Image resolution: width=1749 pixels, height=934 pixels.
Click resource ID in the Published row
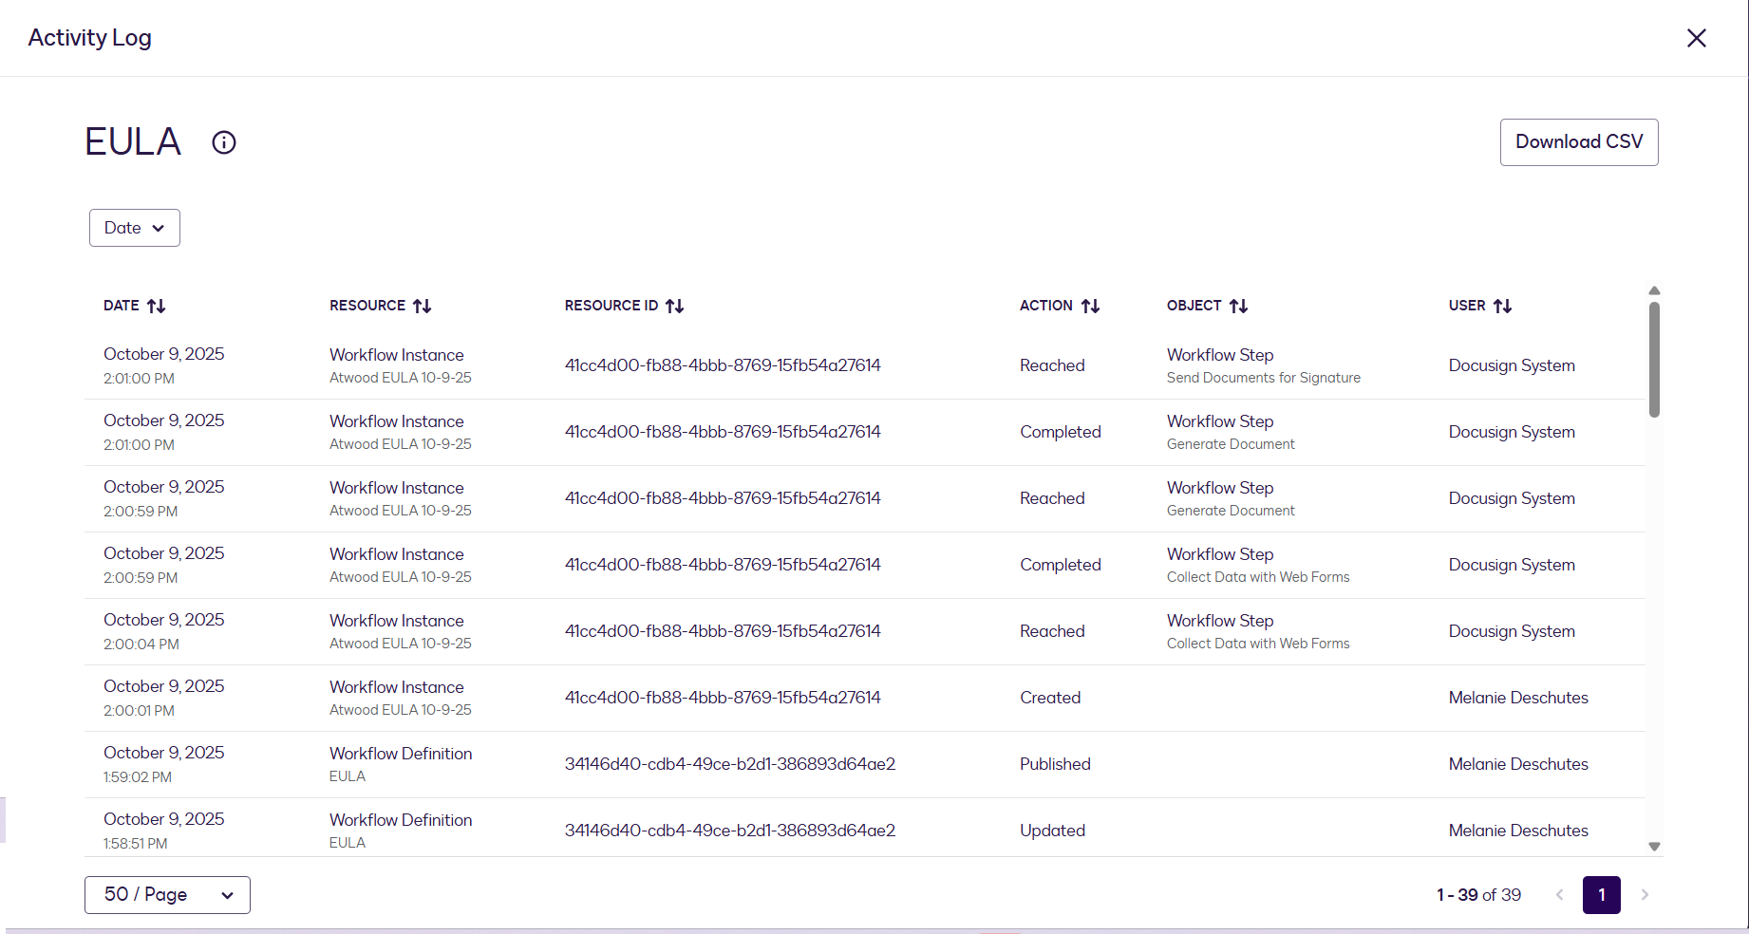point(730,764)
